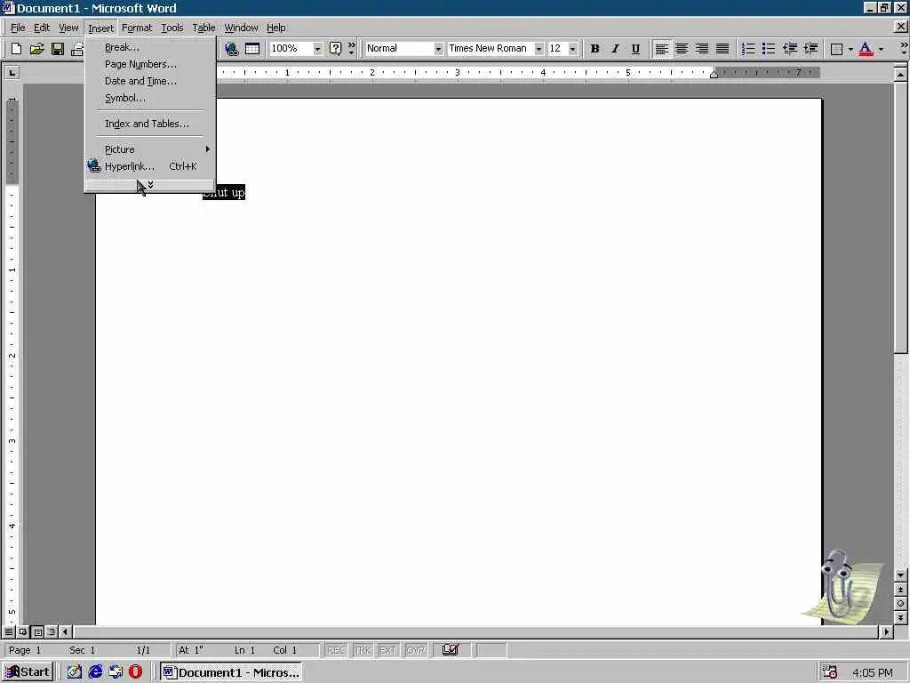Click Document1 taskbar button
The image size is (910, 683).
(x=231, y=672)
